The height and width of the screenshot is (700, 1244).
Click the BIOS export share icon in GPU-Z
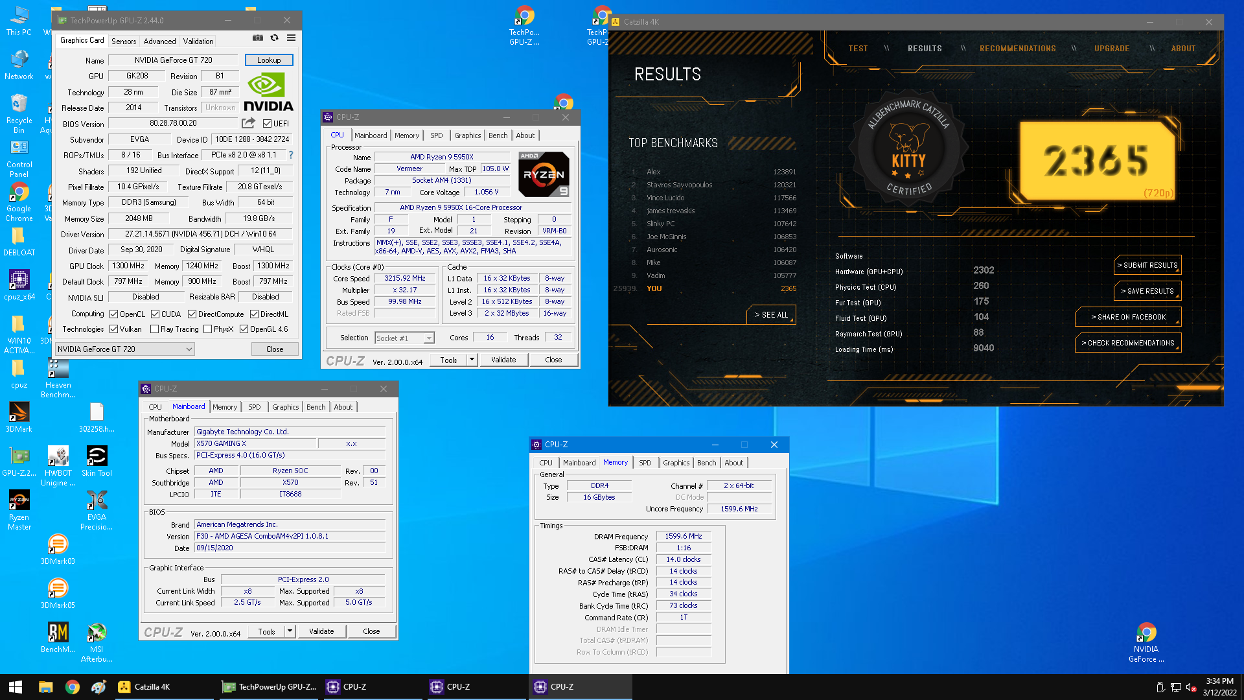click(x=248, y=123)
